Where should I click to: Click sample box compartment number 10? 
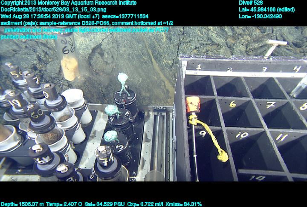[242, 135]
